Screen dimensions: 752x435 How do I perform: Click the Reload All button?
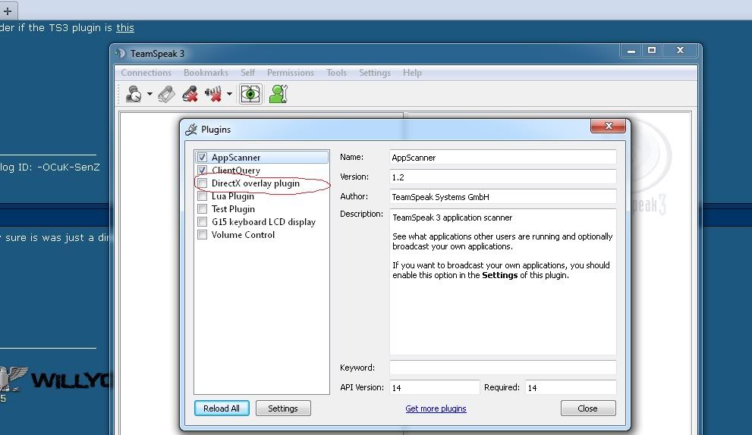[222, 408]
